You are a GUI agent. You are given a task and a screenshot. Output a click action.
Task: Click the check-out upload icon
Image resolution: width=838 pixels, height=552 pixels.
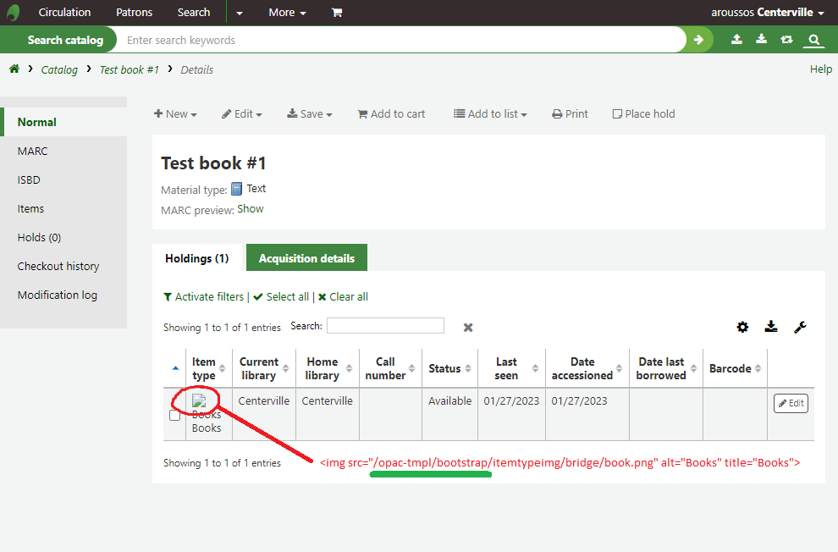737,40
